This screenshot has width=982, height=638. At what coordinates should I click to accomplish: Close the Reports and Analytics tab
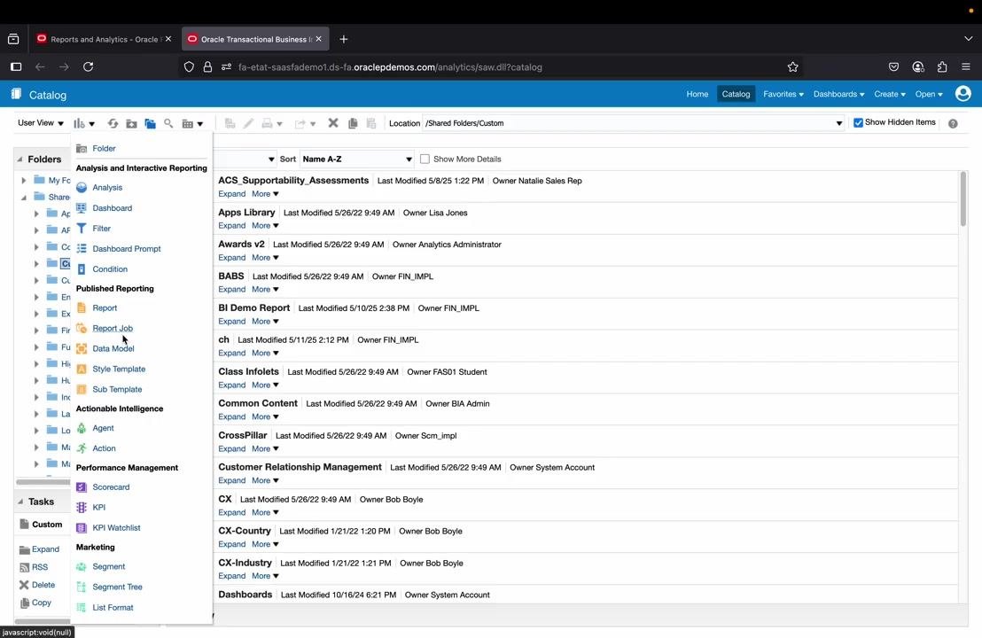(x=168, y=39)
